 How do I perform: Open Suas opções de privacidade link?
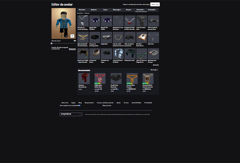[x=70, y=105]
